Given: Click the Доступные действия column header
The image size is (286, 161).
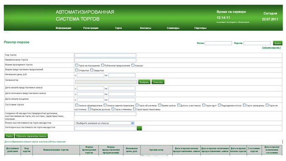Looking at the screenshot, I should (x=13, y=150).
